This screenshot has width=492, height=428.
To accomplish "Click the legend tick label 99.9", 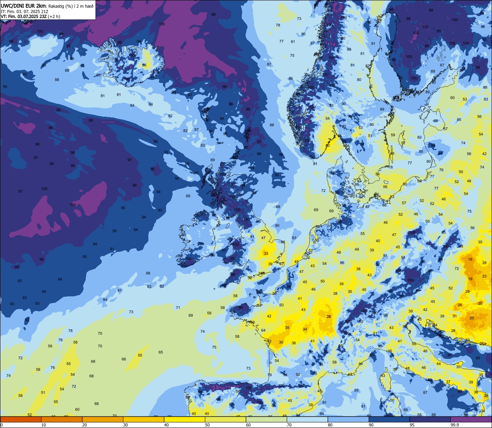I will 455,425.
